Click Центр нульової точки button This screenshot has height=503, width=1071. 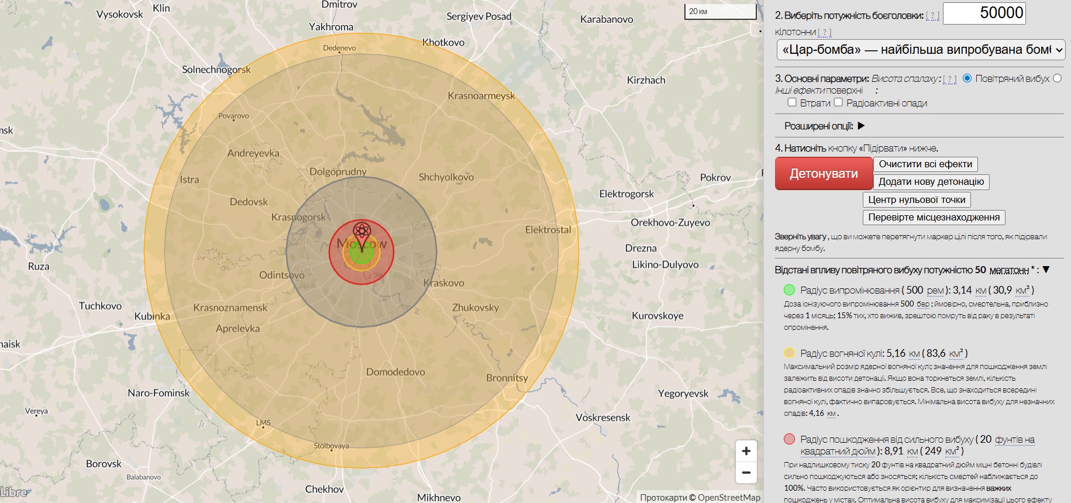tap(917, 199)
